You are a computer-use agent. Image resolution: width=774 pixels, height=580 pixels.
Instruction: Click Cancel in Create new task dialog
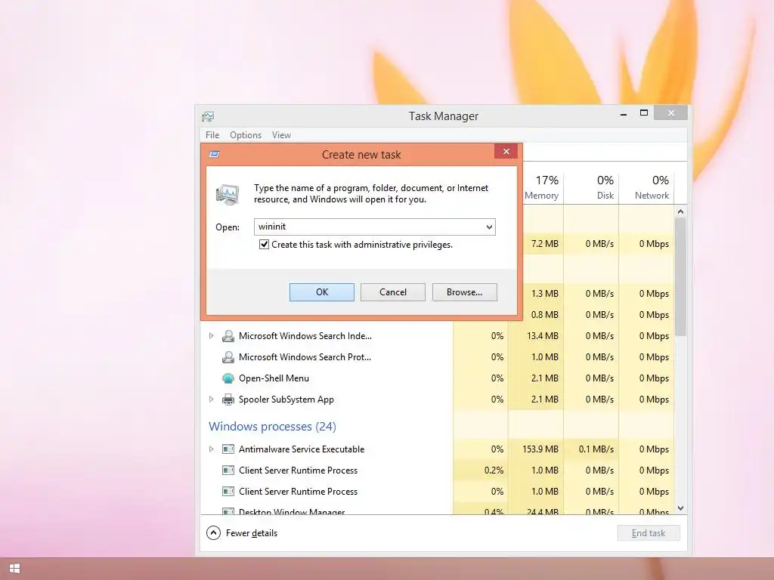[393, 292]
